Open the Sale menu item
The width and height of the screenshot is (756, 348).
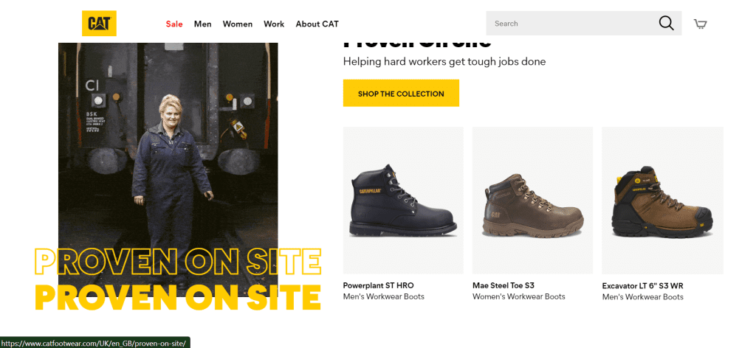click(174, 24)
